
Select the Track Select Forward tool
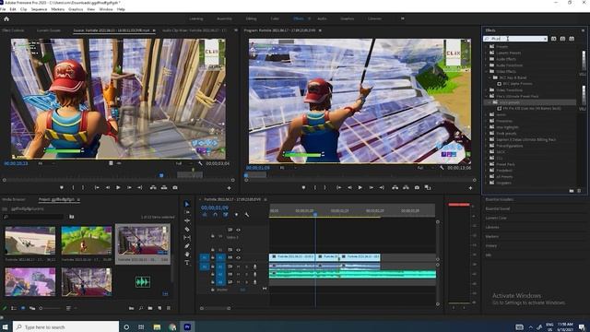click(187, 212)
